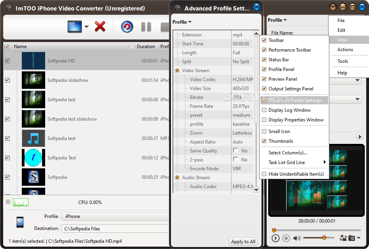Open Profile dropdown in right panel

coord(277,20)
